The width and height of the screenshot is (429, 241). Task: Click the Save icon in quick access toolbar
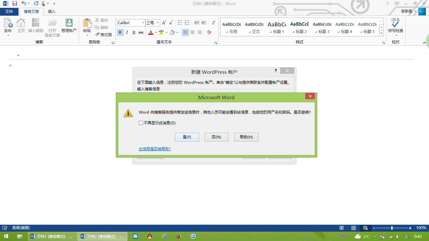click(x=14, y=3)
